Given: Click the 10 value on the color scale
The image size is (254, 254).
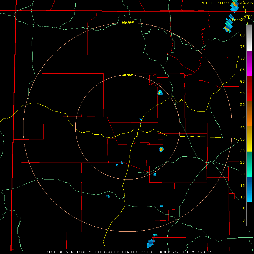Looking at the screenshot, I should [242, 197].
